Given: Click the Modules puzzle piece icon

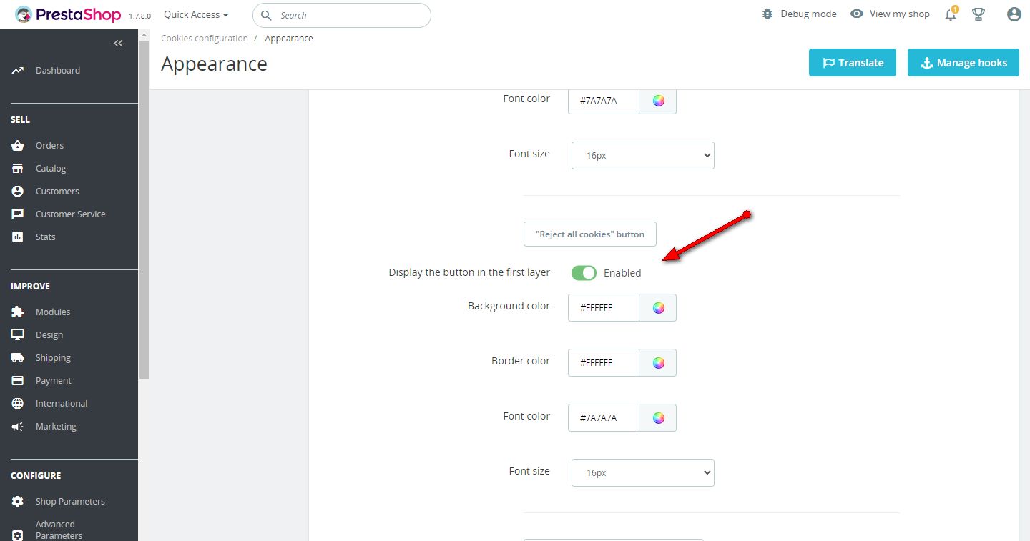Looking at the screenshot, I should [18, 312].
